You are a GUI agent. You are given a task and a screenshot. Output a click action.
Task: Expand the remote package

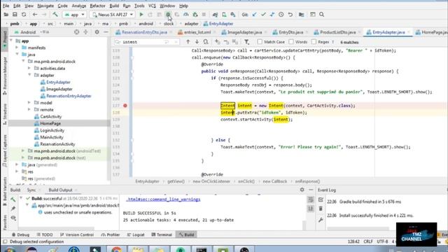(x=29, y=109)
